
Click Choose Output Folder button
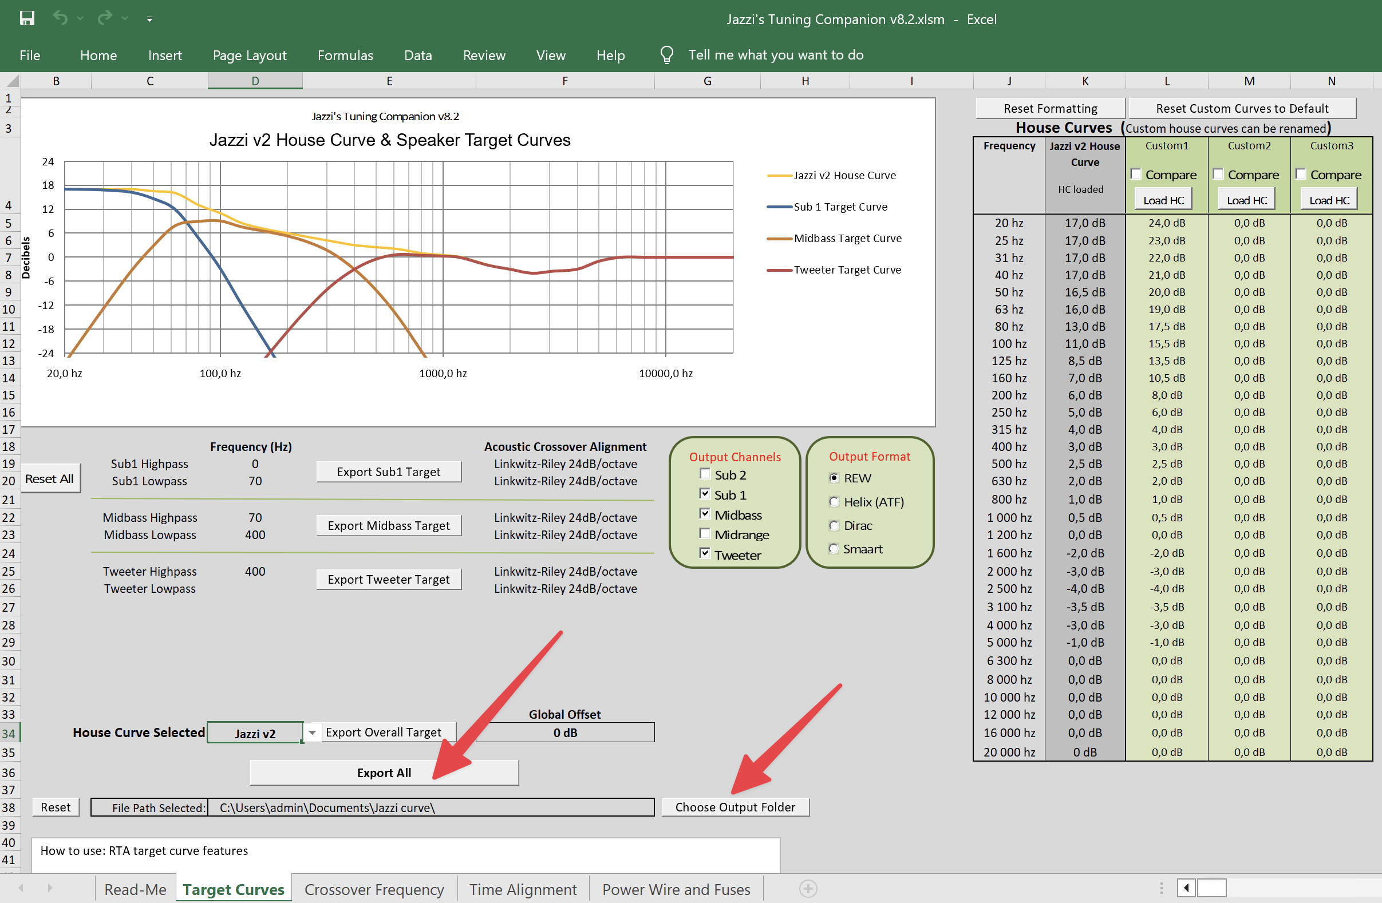[x=735, y=807]
